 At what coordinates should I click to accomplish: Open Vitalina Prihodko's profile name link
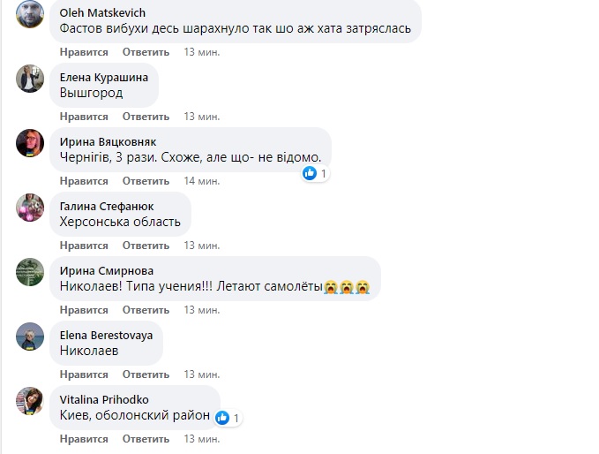(x=102, y=399)
